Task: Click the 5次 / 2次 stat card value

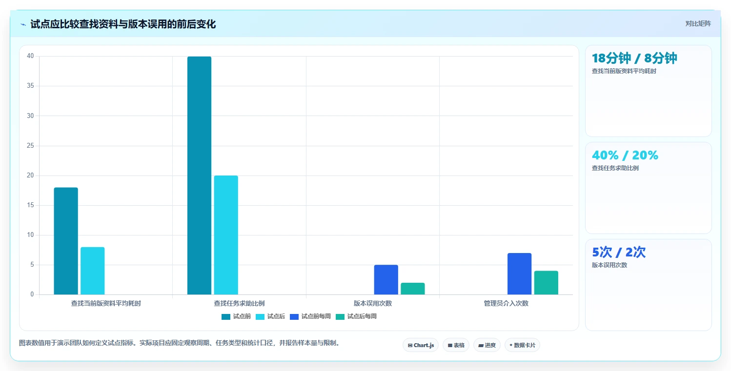Action: pos(619,252)
